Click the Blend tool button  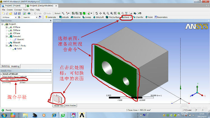tap(125, 17)
